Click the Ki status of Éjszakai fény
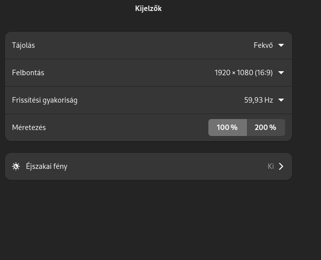Viewport: 321px width, 260px height. [x=271, y=166]
